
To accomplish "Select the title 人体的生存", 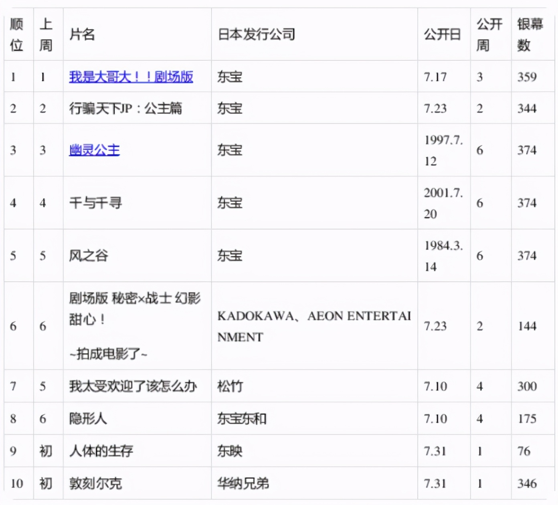I will pos(101,451).
